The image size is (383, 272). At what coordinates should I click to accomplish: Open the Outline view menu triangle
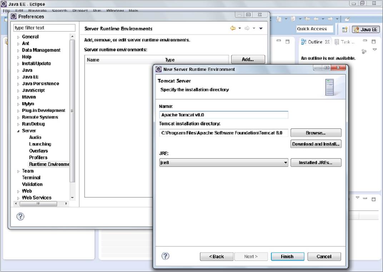pos(374,50)
